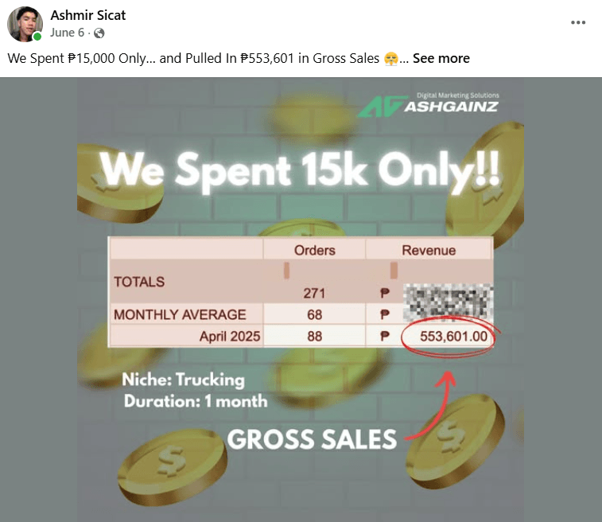Click the Orders column header
Image resolution: width=602 pixels, height=522 pixels.
click(x=314, y=250)
